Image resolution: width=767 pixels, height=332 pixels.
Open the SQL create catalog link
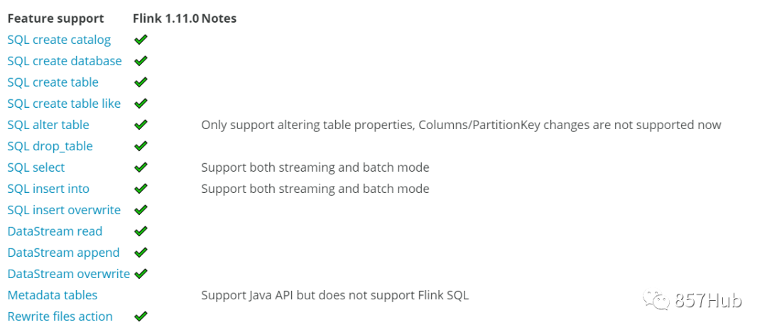[59, 40]
